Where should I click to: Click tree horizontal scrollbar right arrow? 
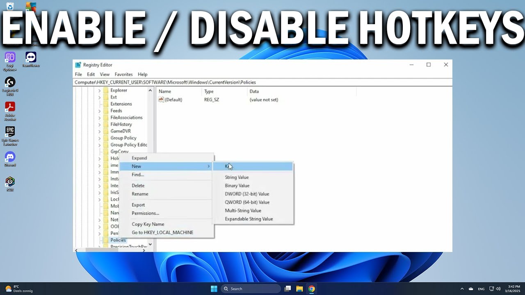(x=144, y=250)
